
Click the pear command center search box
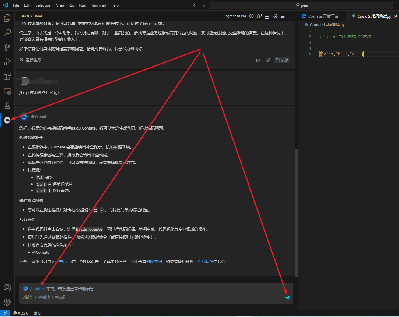(301, 5)
